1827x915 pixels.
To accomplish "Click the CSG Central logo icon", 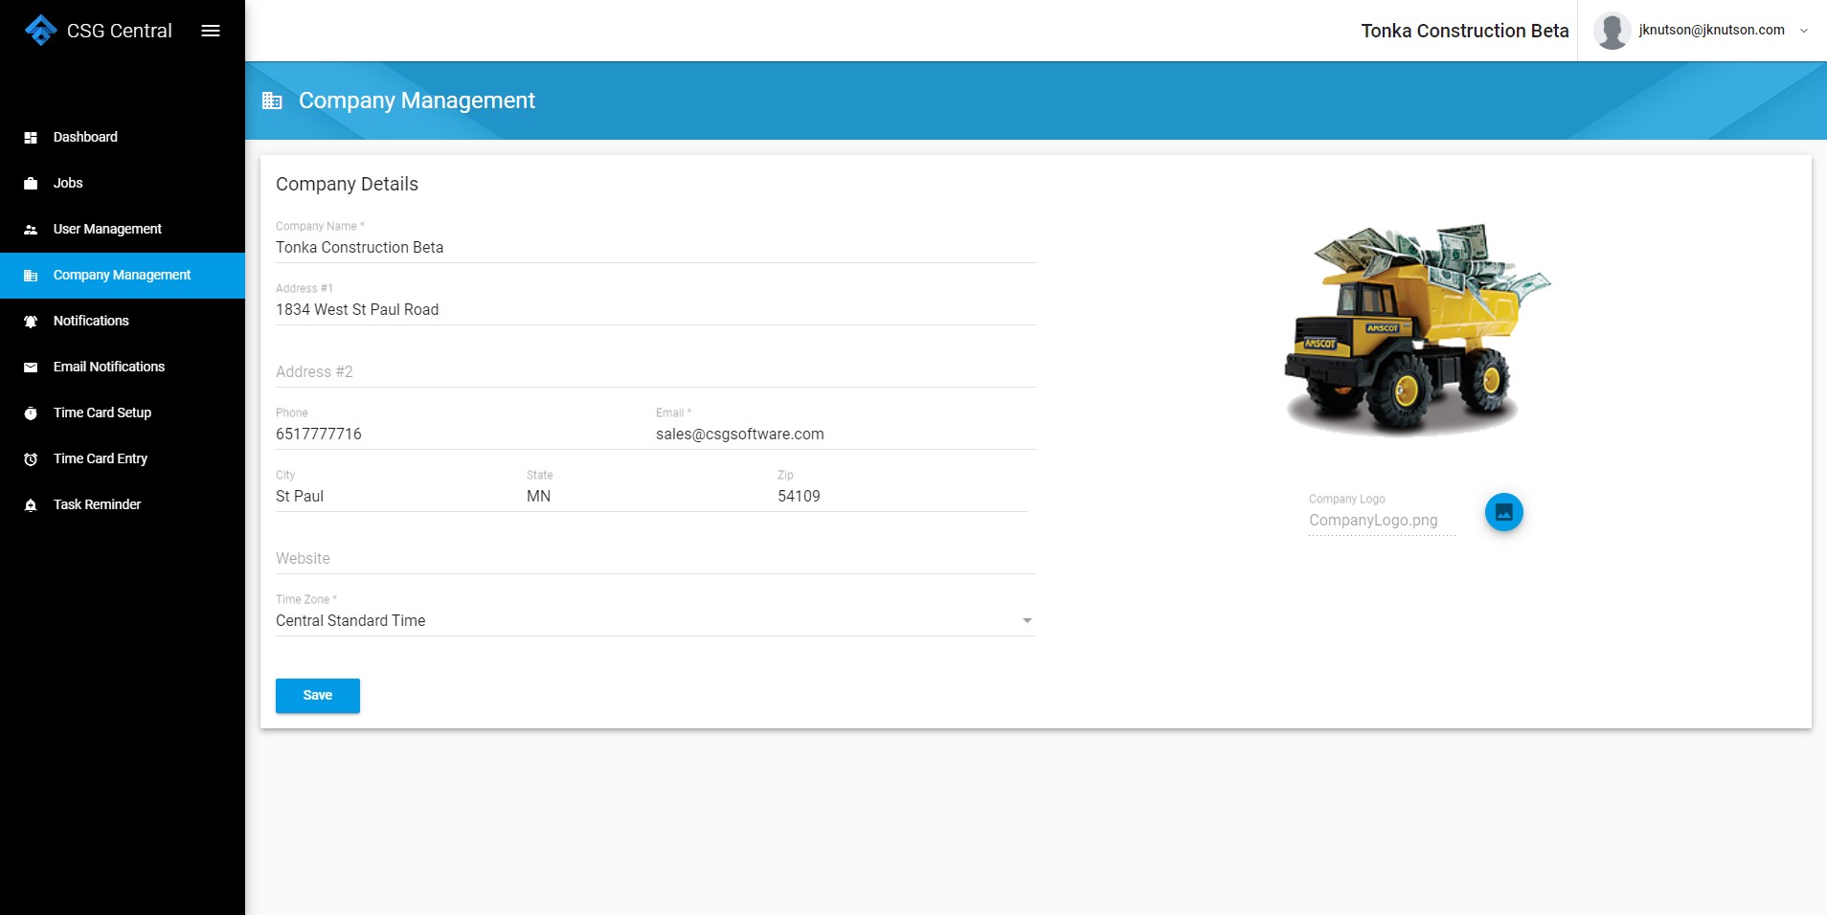I will click(40, 31).
